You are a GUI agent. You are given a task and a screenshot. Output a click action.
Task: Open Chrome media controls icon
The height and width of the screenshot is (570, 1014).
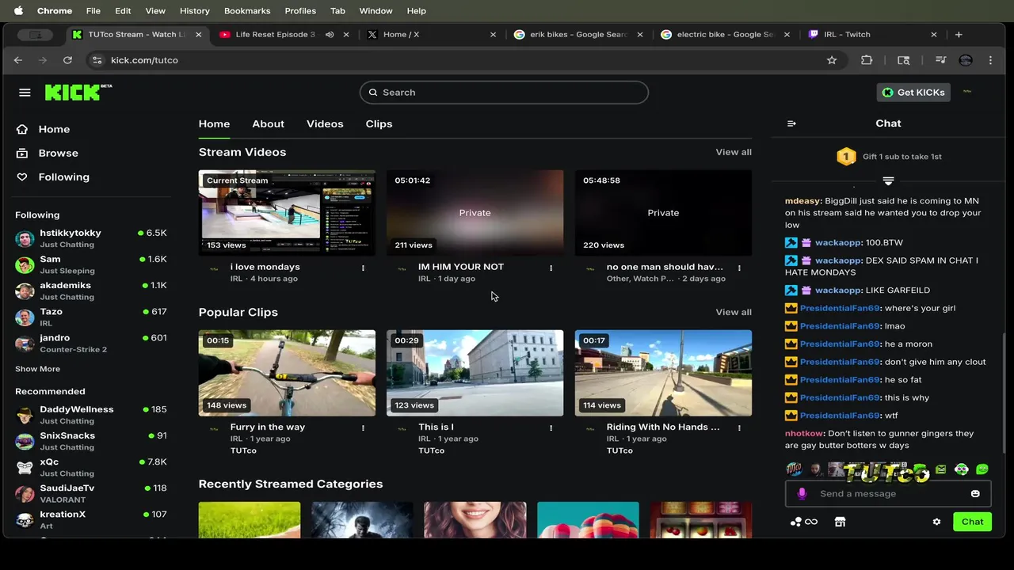(x=940, y=60)
